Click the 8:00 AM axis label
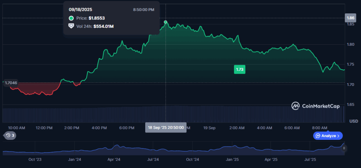This screenshot has height=168, width=361. (319, 128)
